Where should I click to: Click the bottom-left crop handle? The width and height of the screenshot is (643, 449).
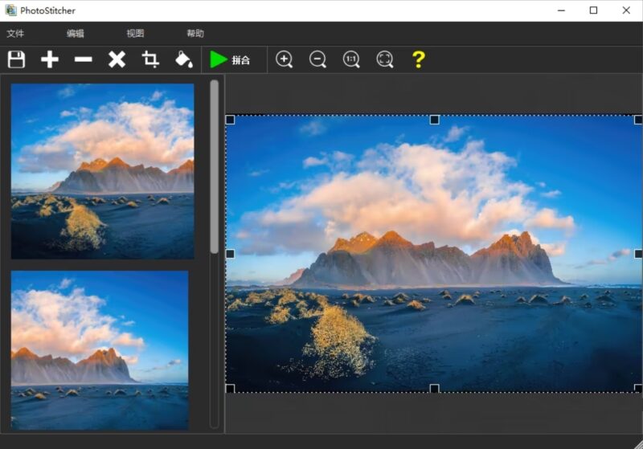(230, 389)
